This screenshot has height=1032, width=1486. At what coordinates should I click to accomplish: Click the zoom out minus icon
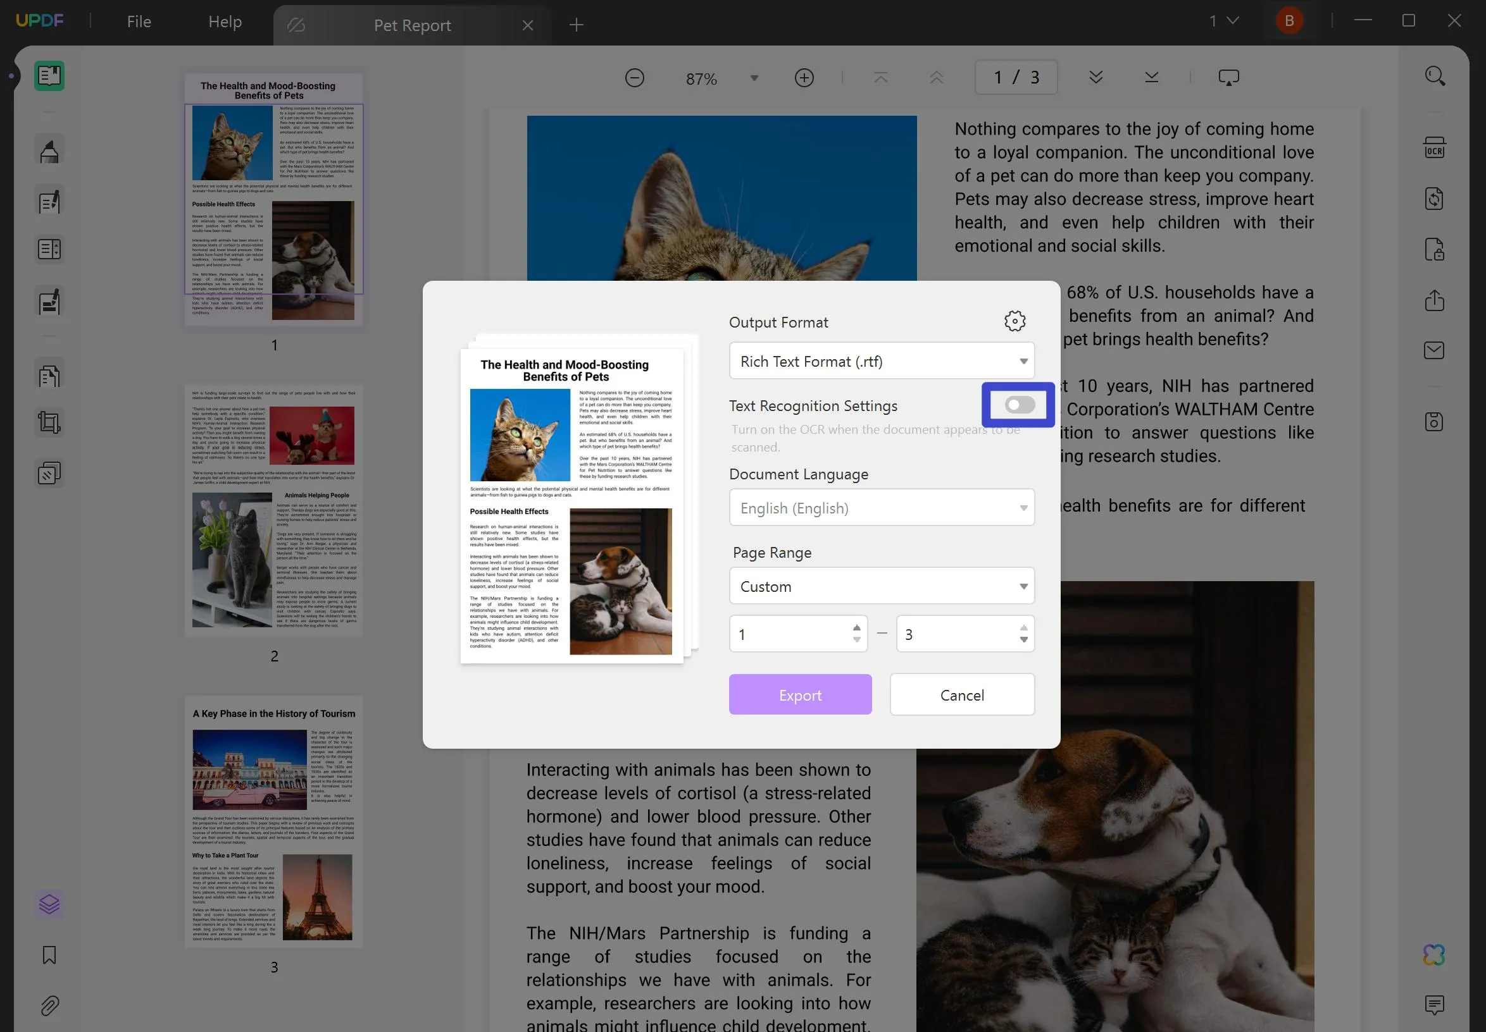click(x=634, y=78)
